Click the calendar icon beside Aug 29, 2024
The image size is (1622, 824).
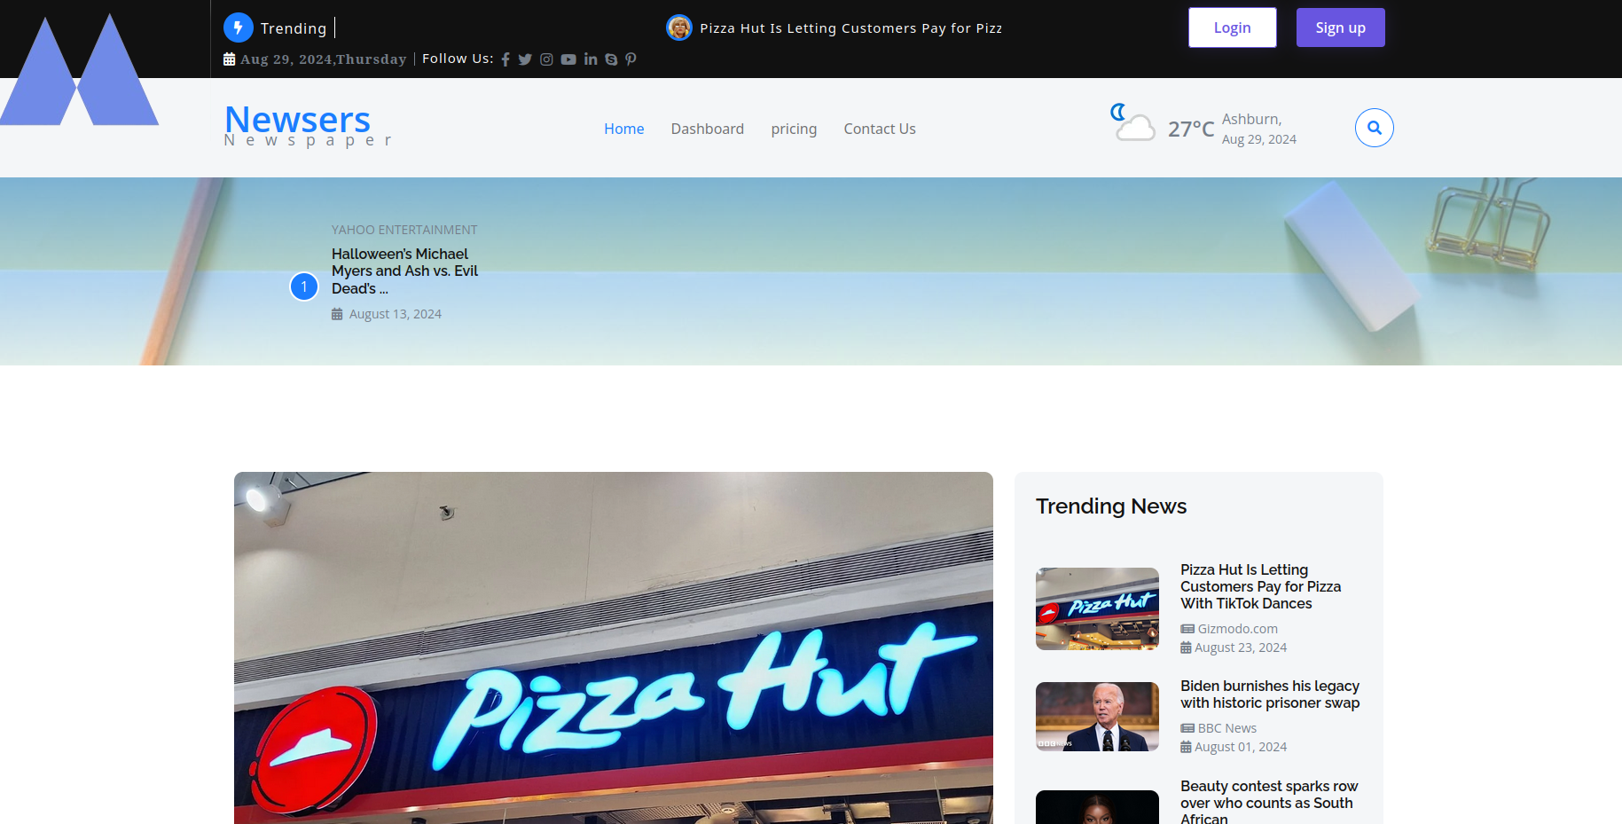pos(229,59)
